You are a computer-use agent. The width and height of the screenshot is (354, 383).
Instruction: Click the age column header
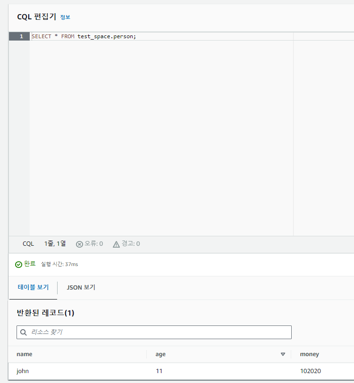pos(160,354)
